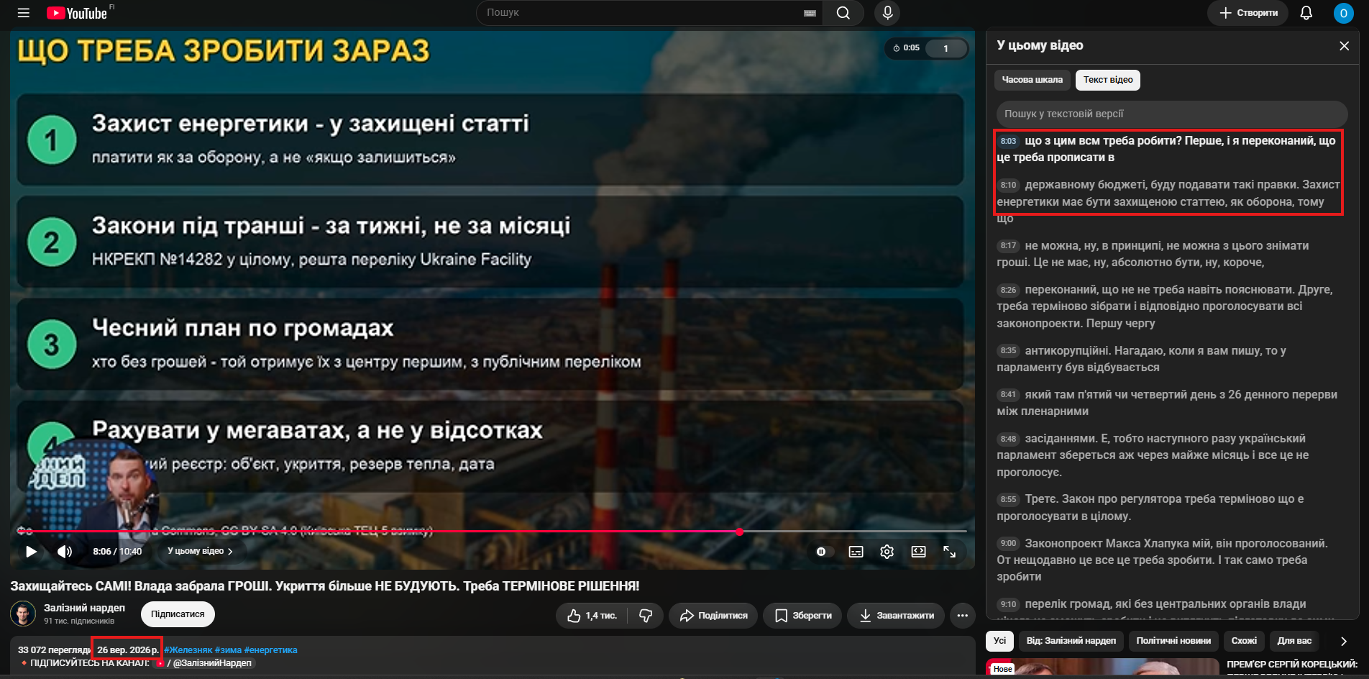Screen dimensions: 1369x679
Task: Seek using the red progress bar handle
Action: [739, 532]
